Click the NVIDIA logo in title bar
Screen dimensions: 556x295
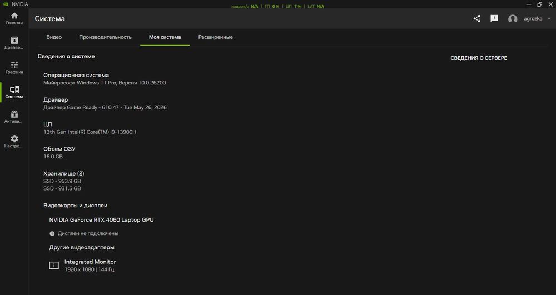point(6,4)
